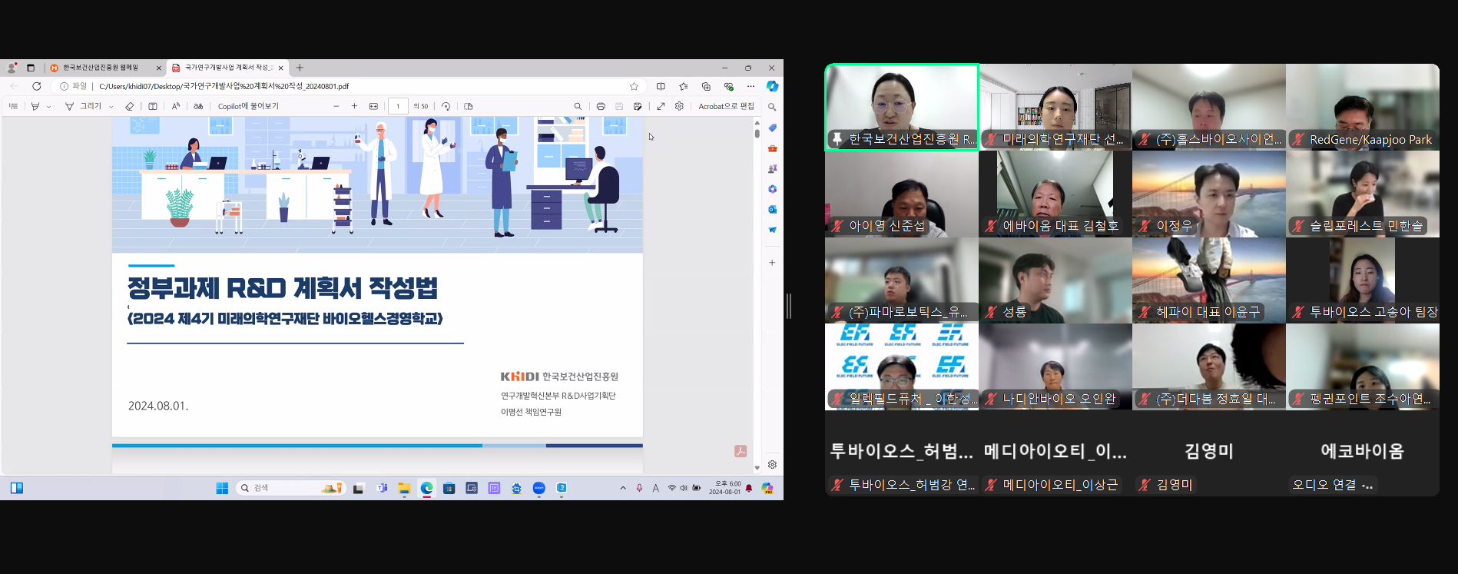Image resolution: width=1458 pixels, height=574 pixels.
Task: Open the PDF table of contents icon
Action: click(x=13, y=106)
